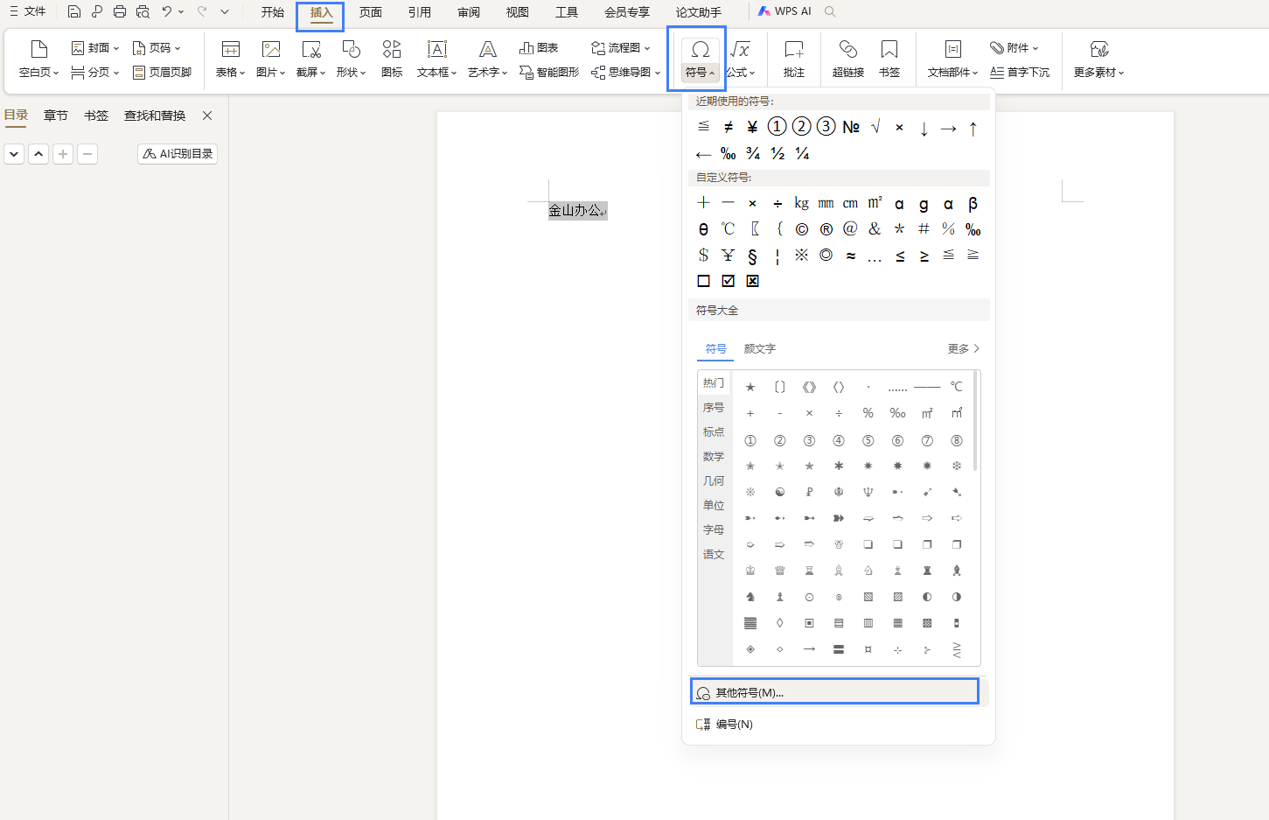Screen dimensions: 1269x820
Task: Insert the ¥ symbol from recent symbols
Action: click(x=752, y=127)
